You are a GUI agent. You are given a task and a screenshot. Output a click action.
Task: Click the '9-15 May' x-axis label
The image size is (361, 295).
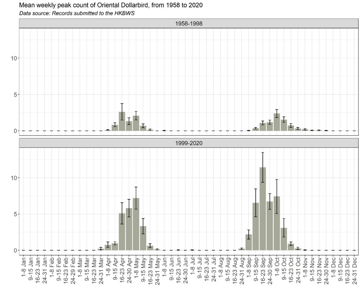point(143,268)
